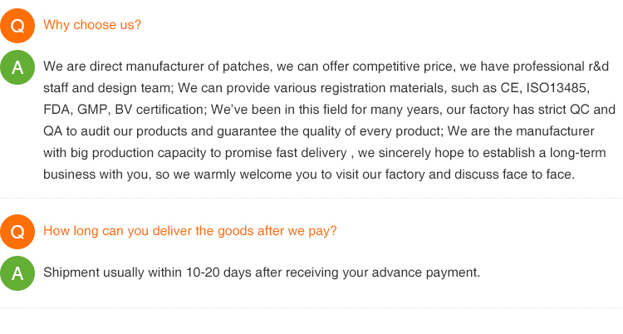The height and width of the screenshot is (334, 623).
Task: Click the "business with you" final answer line
Action: pos(91,175)
